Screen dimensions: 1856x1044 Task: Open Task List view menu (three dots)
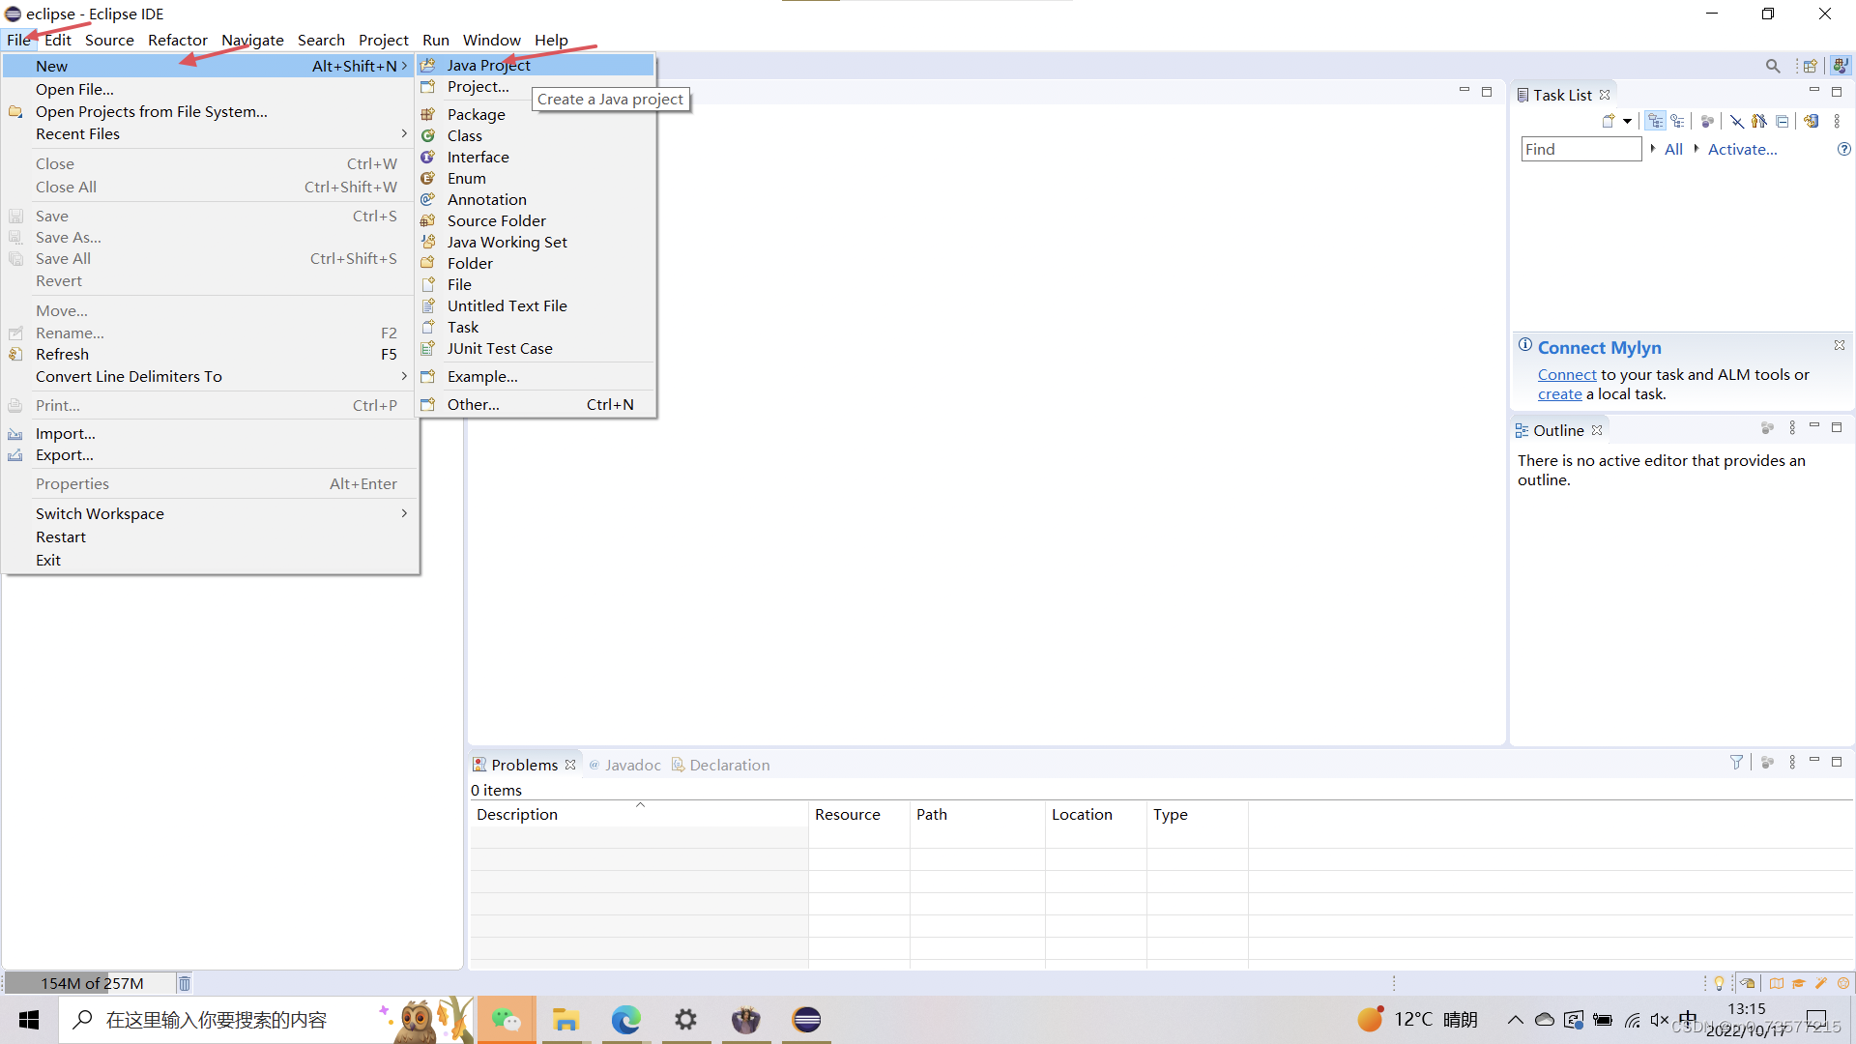(x=1837, y=122)
